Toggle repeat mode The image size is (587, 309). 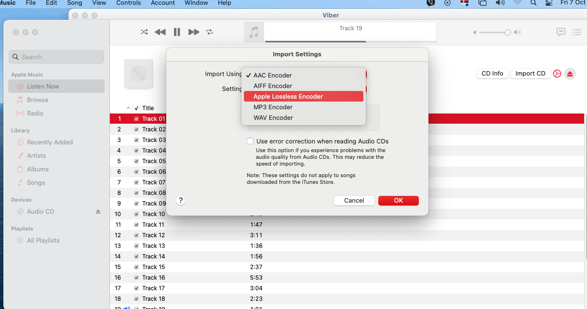(x=210, y=32)
